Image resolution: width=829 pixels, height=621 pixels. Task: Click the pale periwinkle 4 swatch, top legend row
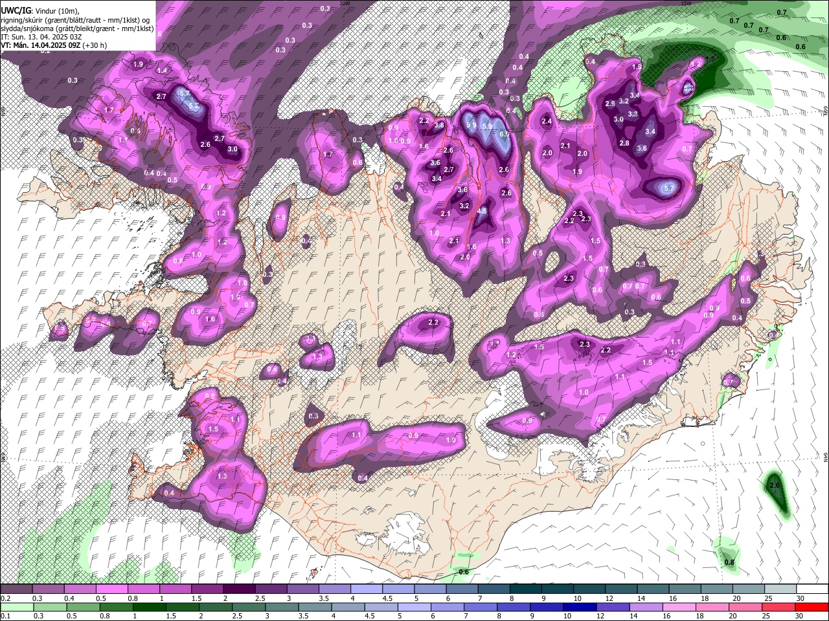pos(366,589)
